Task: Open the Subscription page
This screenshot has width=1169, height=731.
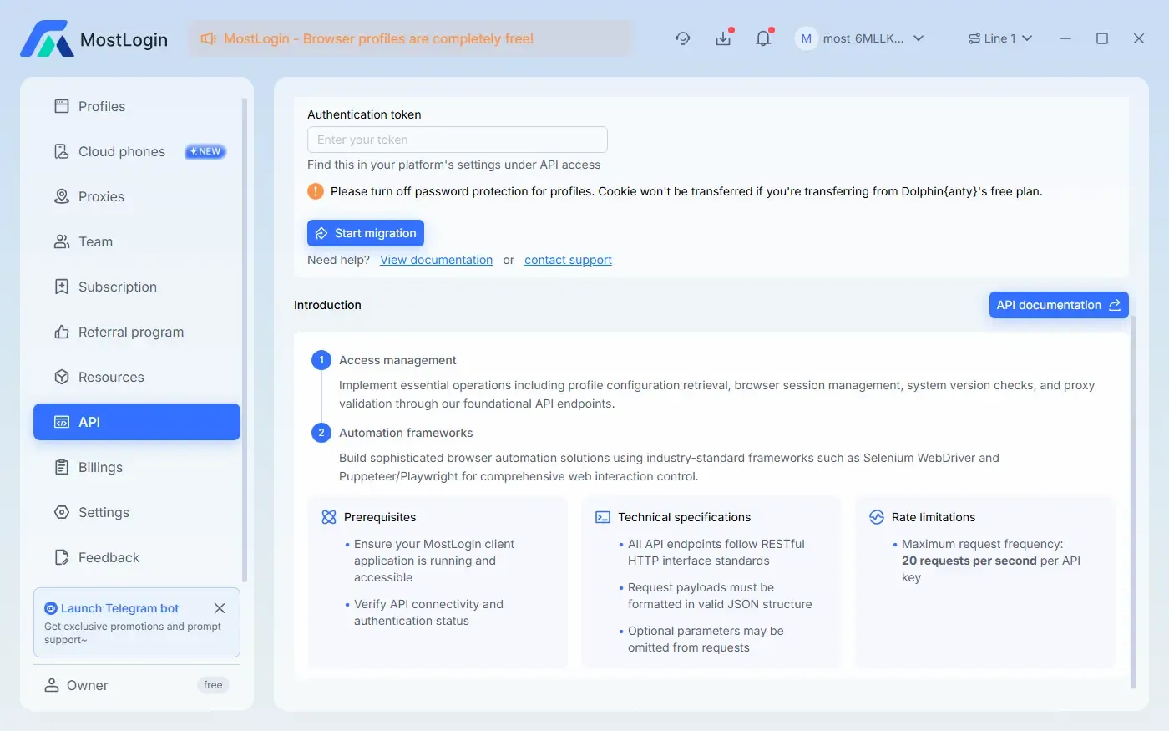Action: coord(117,287)
